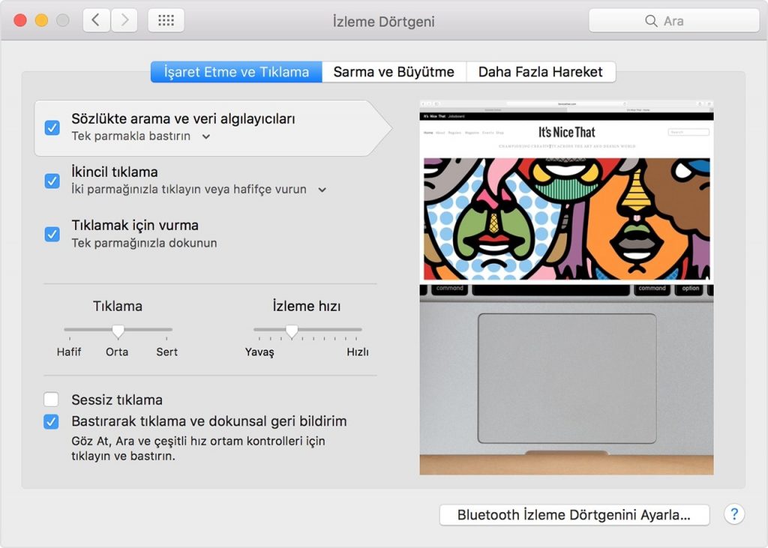
Task: Open help via the question mark icon
Action: coord(733,515)
